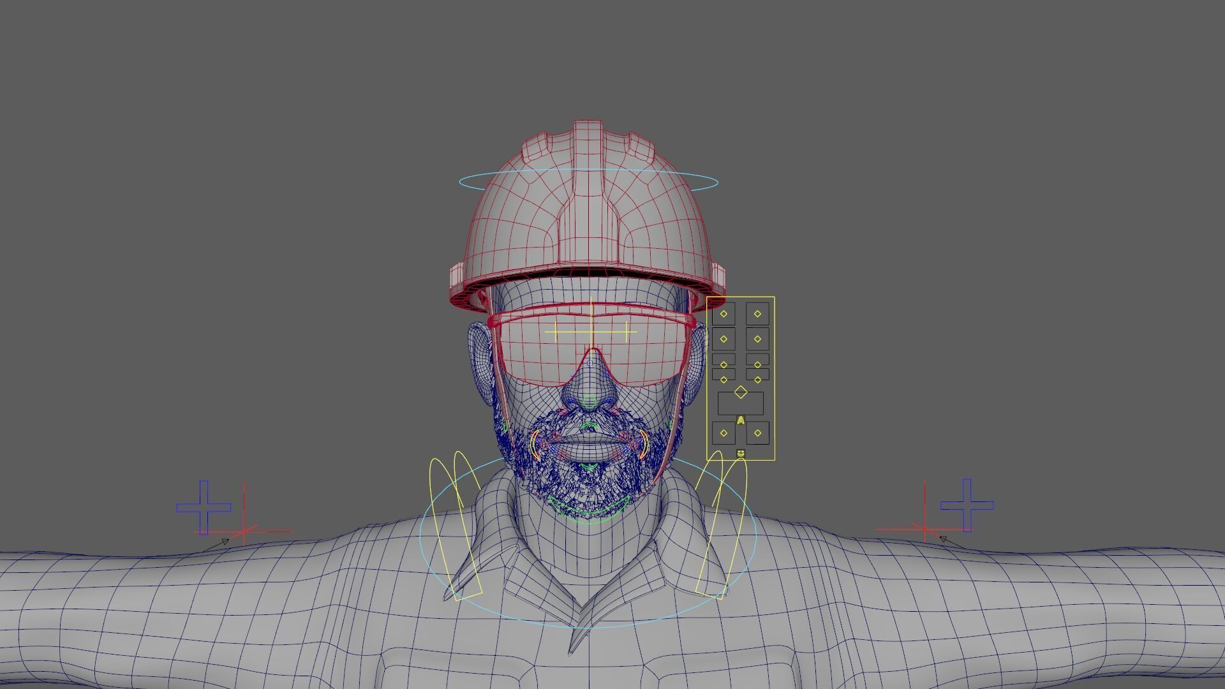This screenshot has width=1225, height=689.
Task: Click the letter A icon on face panel
Action: coord(740,420)
